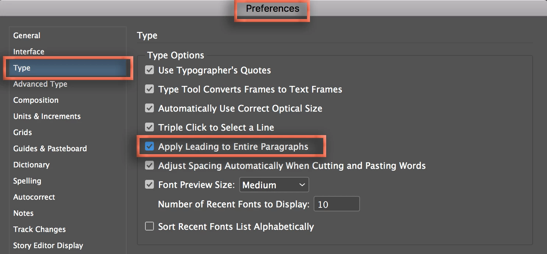
Task: Open Track Changes preferences
Action: (39, 229)
